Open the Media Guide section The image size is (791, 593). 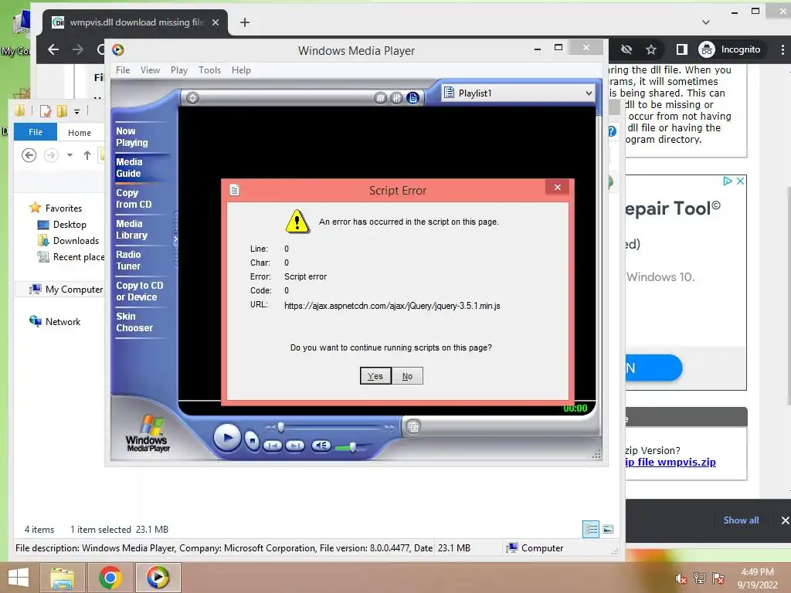coord(129,168)
